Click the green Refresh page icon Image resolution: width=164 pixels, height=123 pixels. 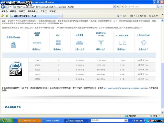(x=118, y=7)
